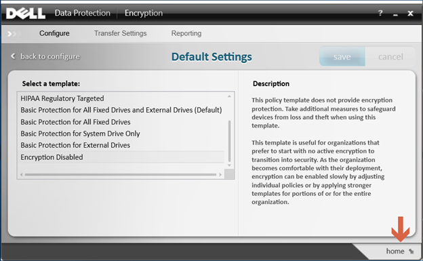Save the default settings
This screenshot has width=423, height=261.
342,57
